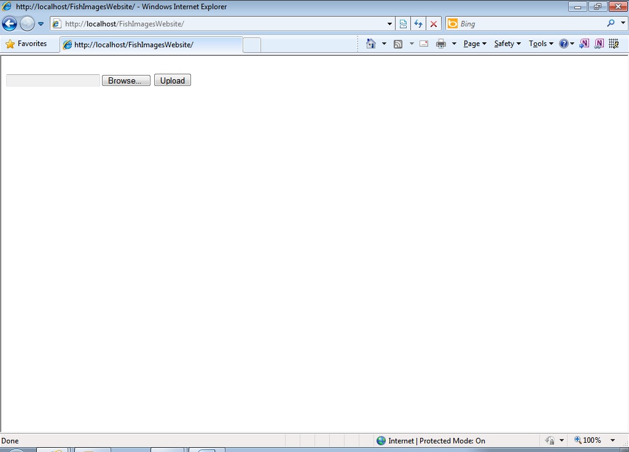629x452 pixels.
Task: Click the rightmost toolbar grid icon
Action: pyautogui.click(x=614, y=44)
